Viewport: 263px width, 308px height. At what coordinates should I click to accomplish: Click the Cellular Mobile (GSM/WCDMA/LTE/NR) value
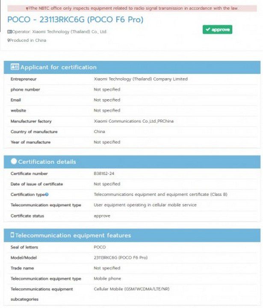pos(130,289)
